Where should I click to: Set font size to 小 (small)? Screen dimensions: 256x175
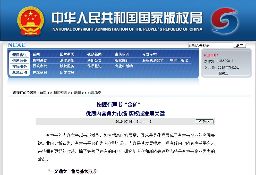point(148,122)
